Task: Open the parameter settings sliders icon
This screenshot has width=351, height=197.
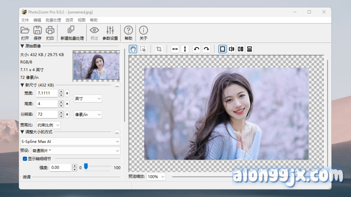Action: coord(110,30)
